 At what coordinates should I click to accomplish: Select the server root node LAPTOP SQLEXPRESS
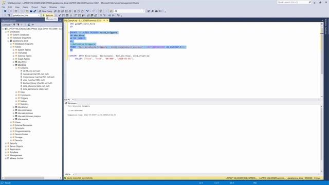click(33, 29)
